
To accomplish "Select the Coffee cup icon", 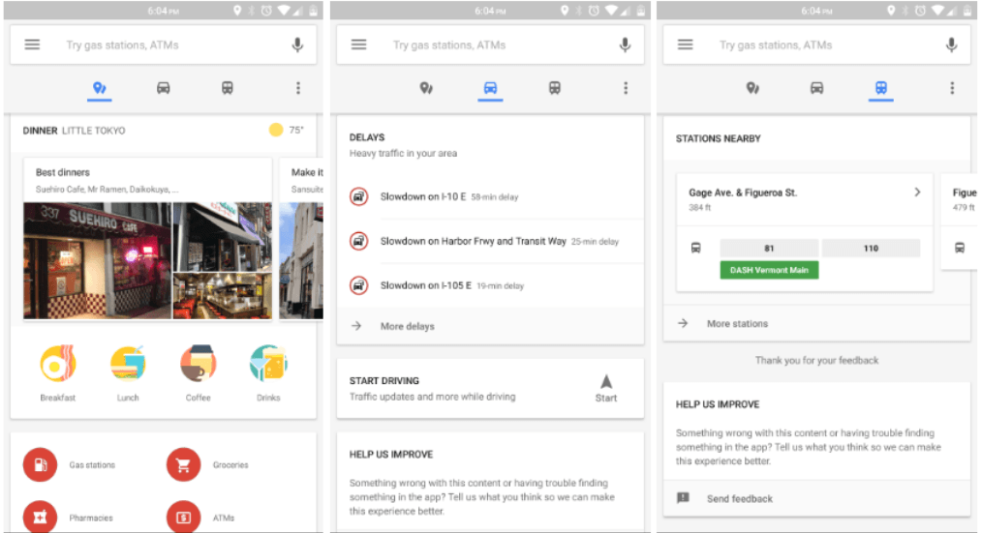I will (198, 365).
